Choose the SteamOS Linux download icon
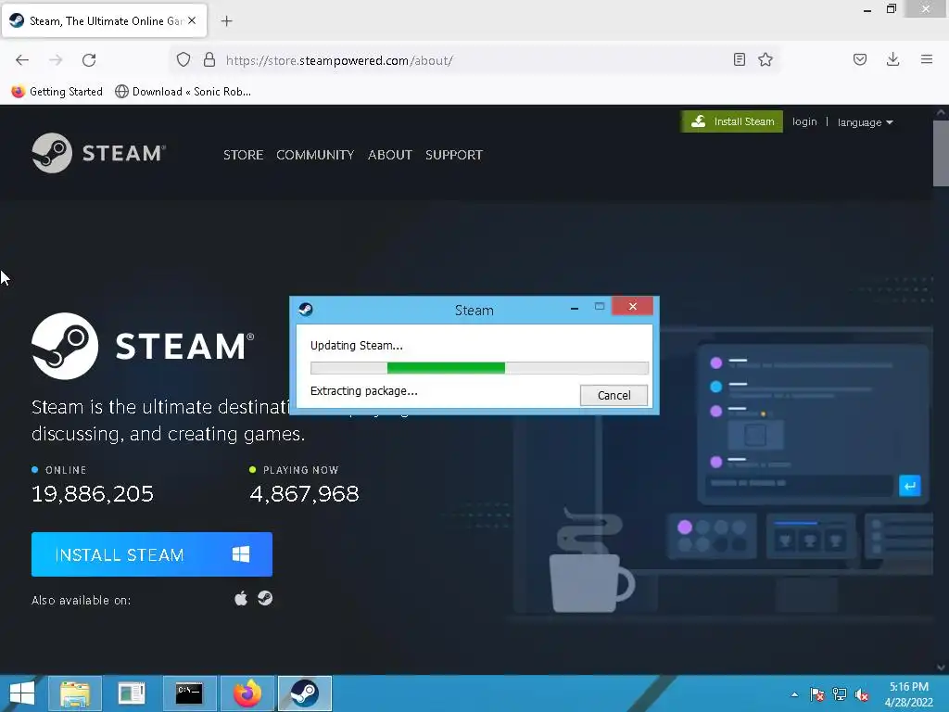The height and width of the screenshot is (712, 949). 265,598
